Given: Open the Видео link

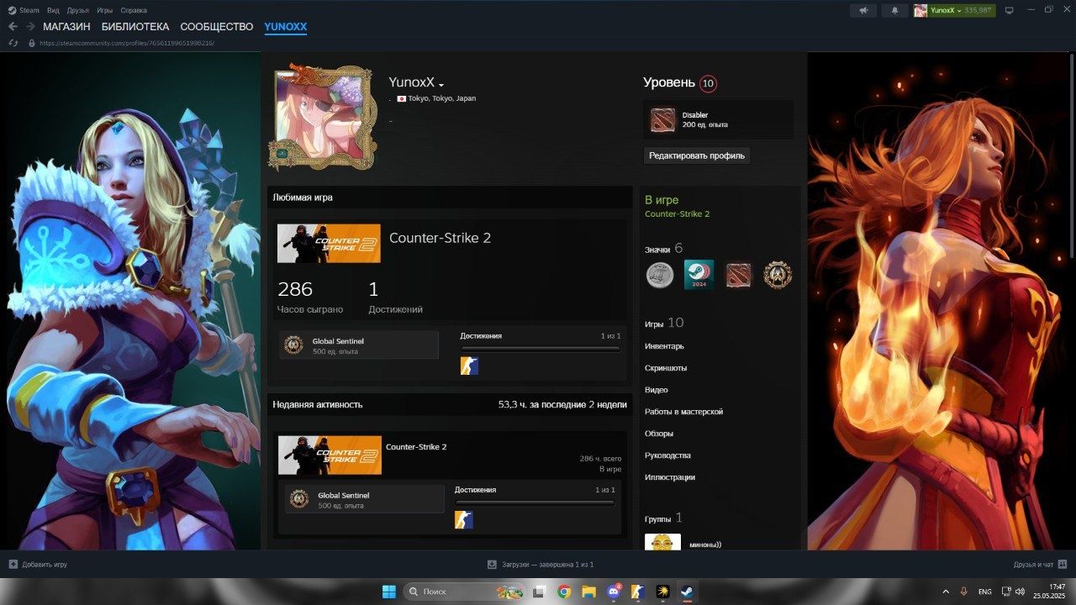Looking at the screenshot, I should pyautogui.click(x=657, y=390).
